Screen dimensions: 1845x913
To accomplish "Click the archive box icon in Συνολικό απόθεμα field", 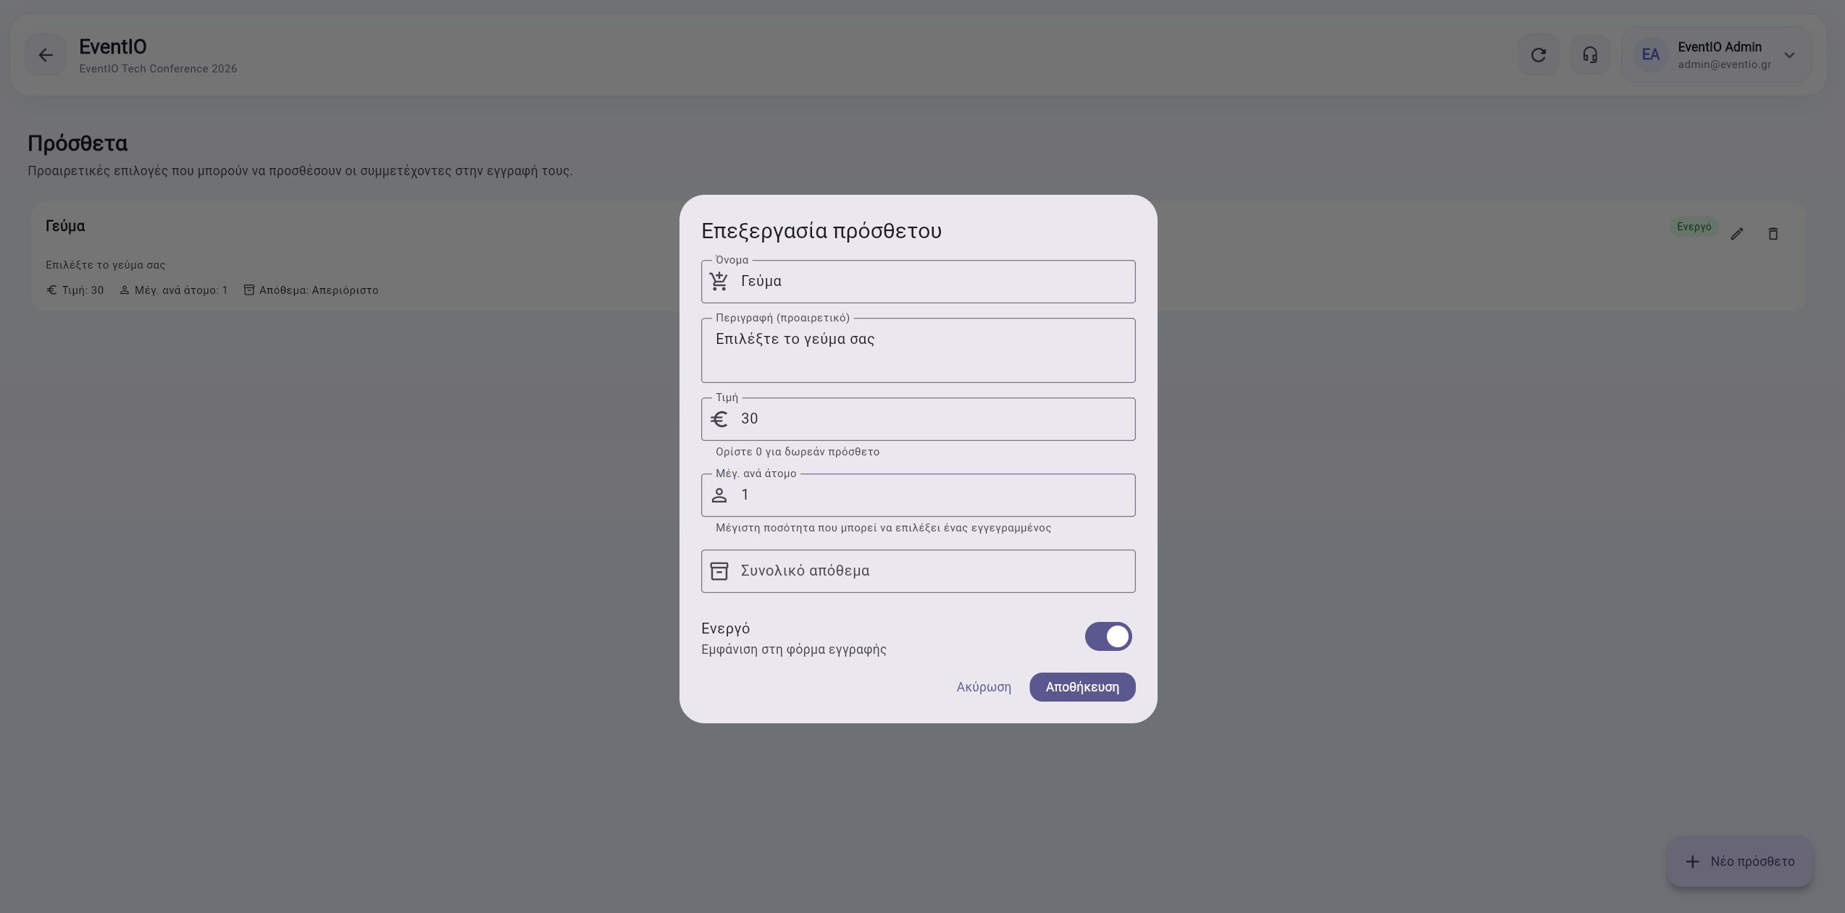I will pyautogui.click(x=719, y=571).
